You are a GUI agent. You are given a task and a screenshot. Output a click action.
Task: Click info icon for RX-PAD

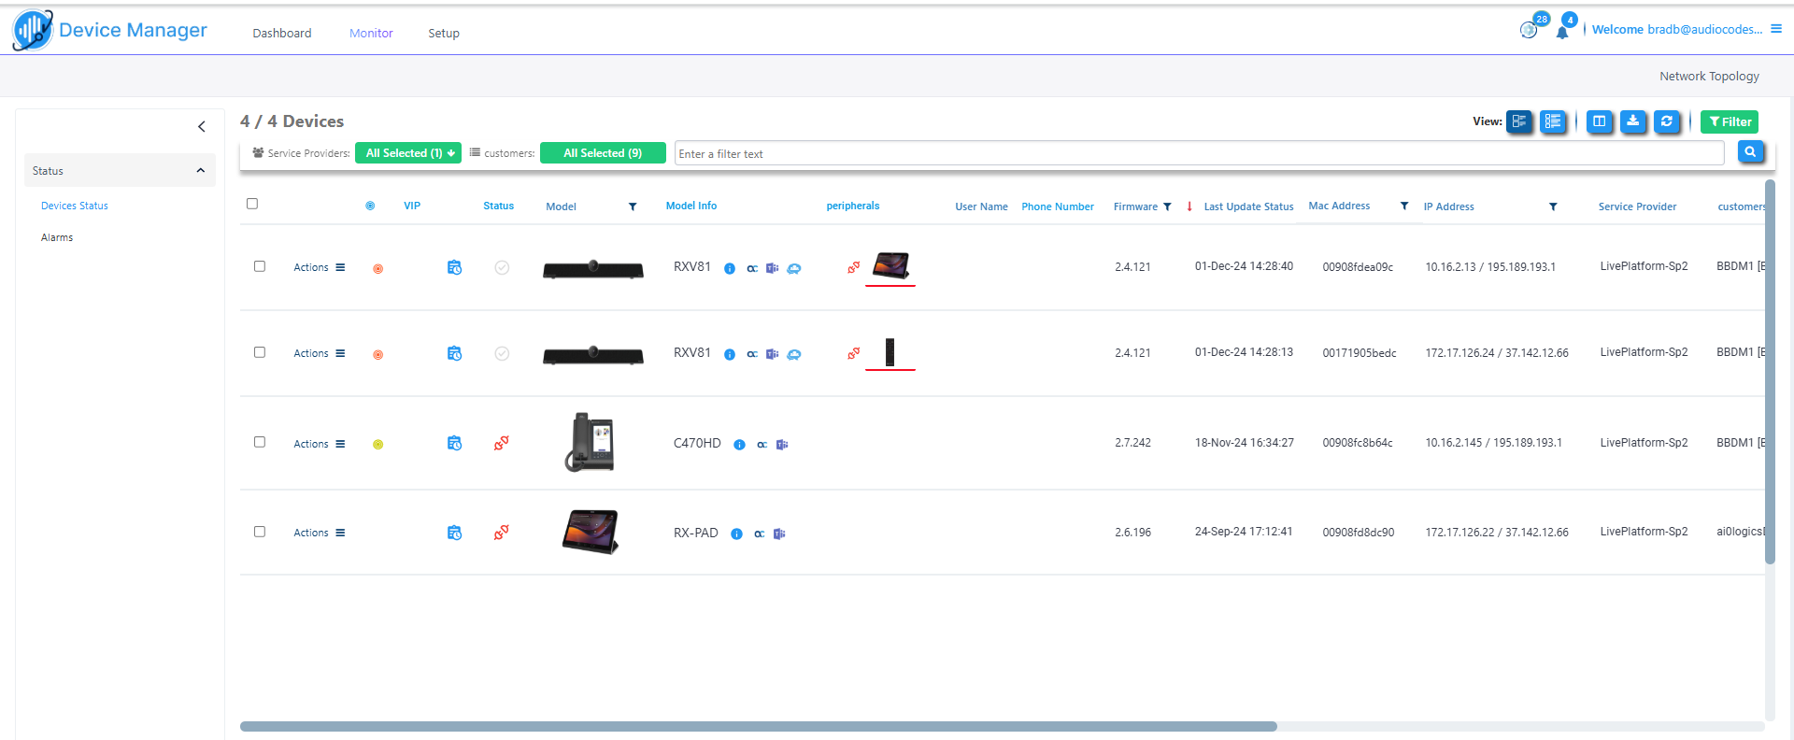pos(736,534)
